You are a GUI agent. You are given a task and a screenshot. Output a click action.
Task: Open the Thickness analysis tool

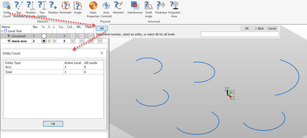161,8
